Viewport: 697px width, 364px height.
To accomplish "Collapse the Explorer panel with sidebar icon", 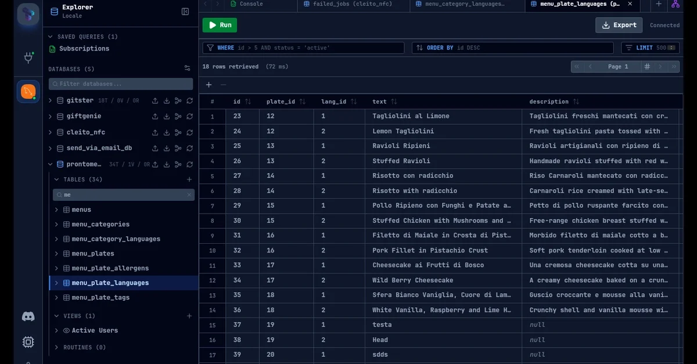I will (185, 12).
